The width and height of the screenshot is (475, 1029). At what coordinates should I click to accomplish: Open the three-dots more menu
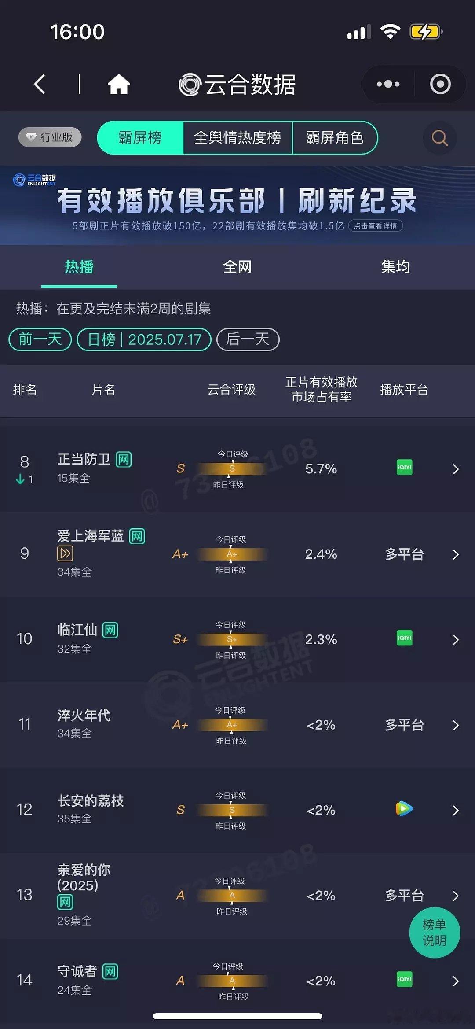click(x=388, y=84)
